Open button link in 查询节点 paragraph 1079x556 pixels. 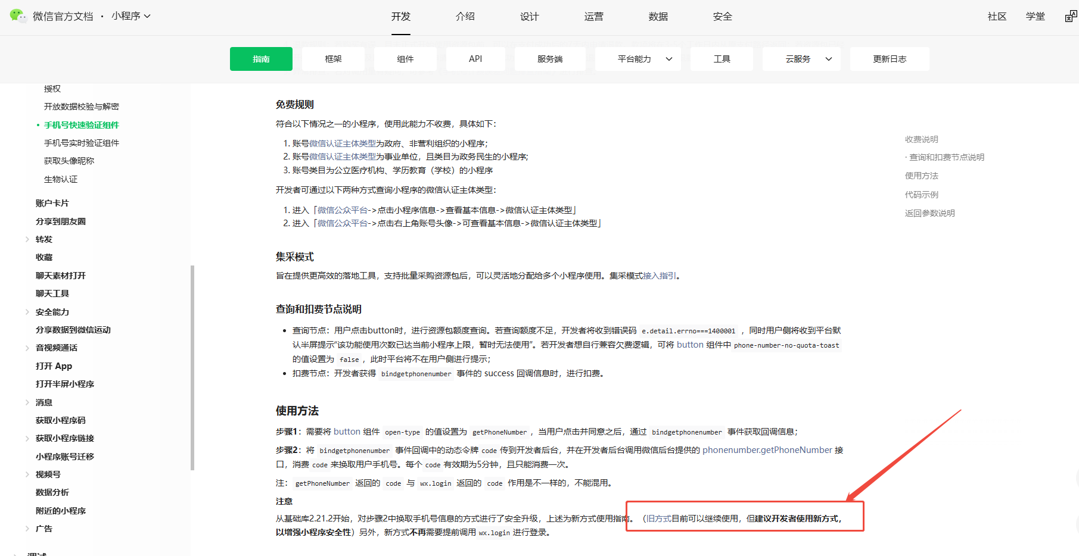pos(690,345)
